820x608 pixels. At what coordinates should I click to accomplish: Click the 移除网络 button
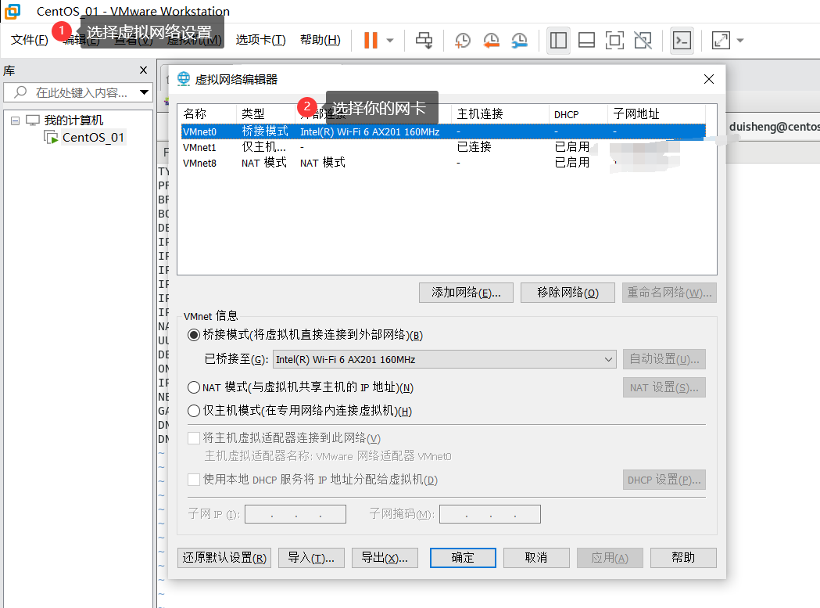[568, 293]
